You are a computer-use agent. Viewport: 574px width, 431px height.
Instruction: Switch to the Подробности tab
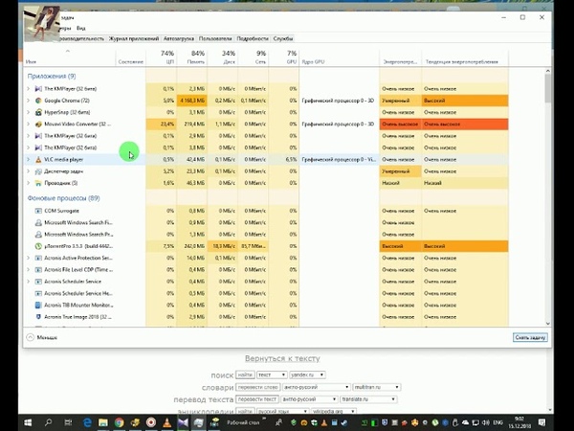pyautogui.click(x=252, y=38)
